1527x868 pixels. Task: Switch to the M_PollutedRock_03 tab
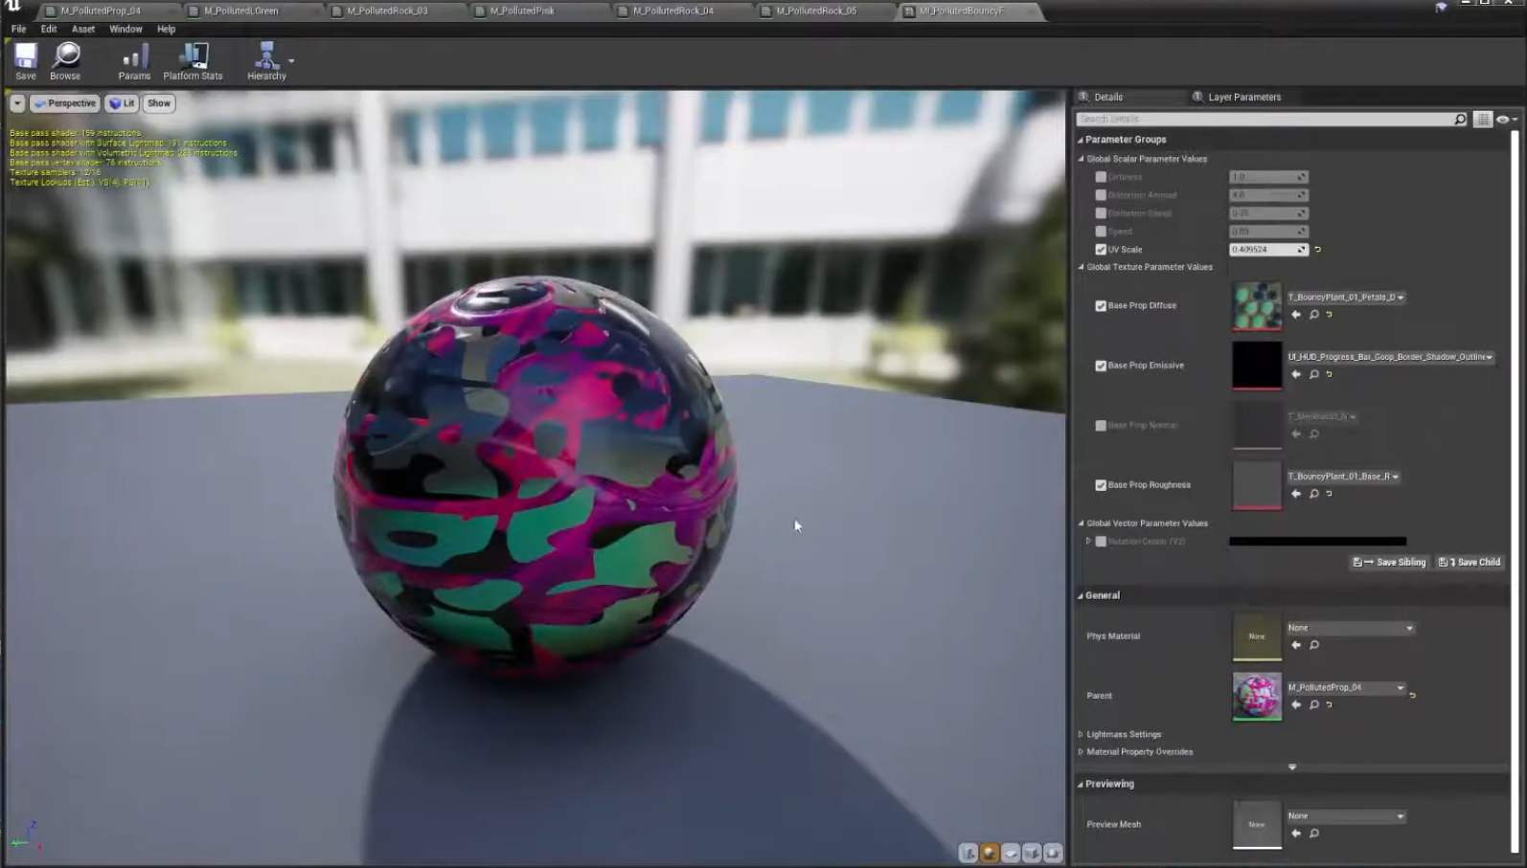click(x=387, y=11)
